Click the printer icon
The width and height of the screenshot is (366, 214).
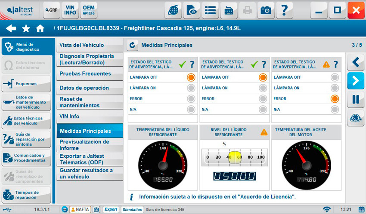(247, 10)
